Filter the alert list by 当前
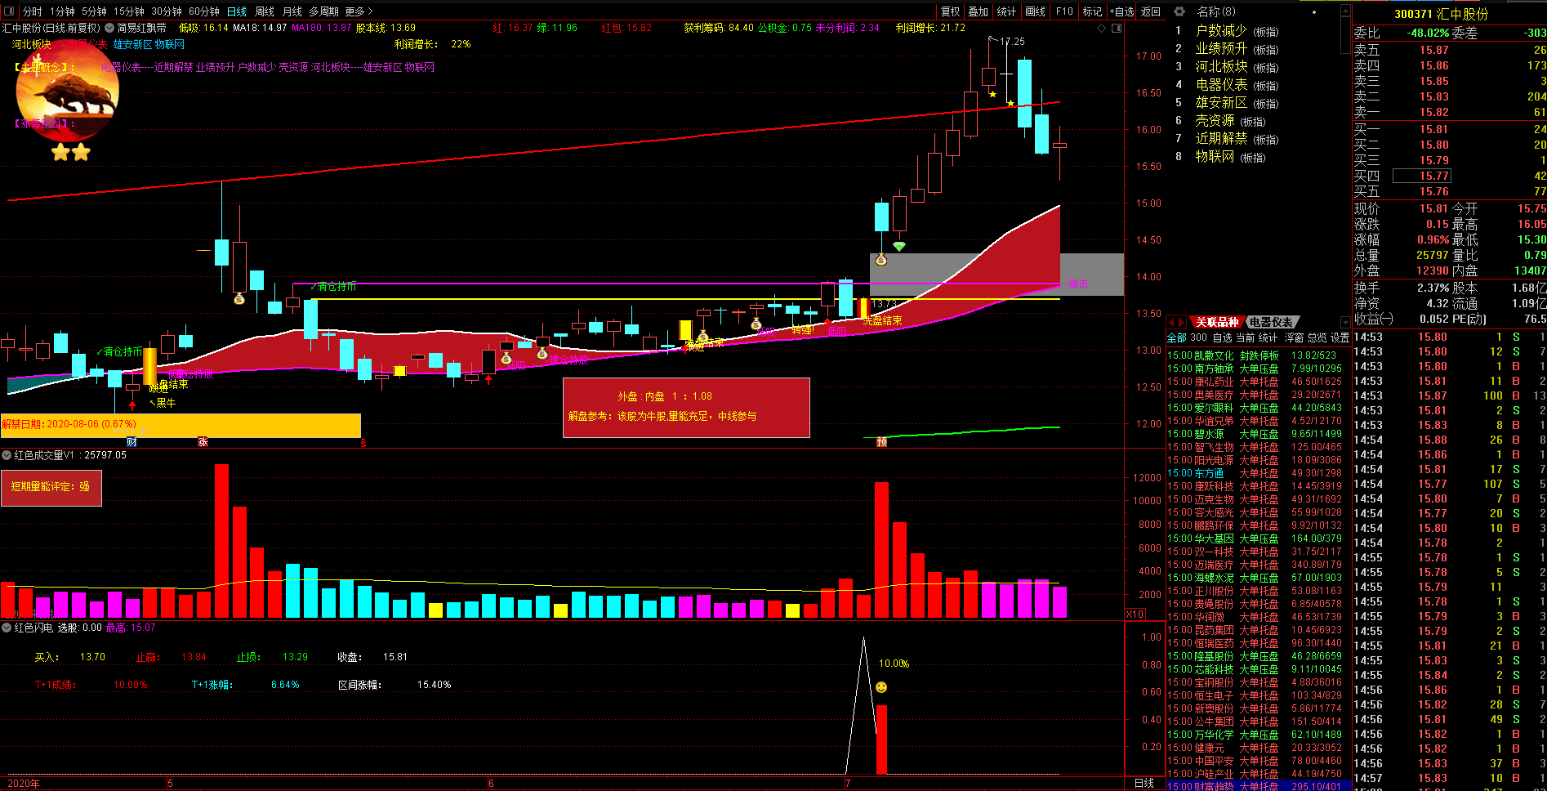This screenshot has width=1547, height=791. [1245, 337]
